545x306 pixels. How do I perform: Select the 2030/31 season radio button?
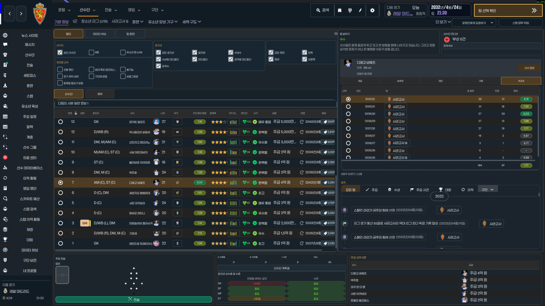click(348, 107)
